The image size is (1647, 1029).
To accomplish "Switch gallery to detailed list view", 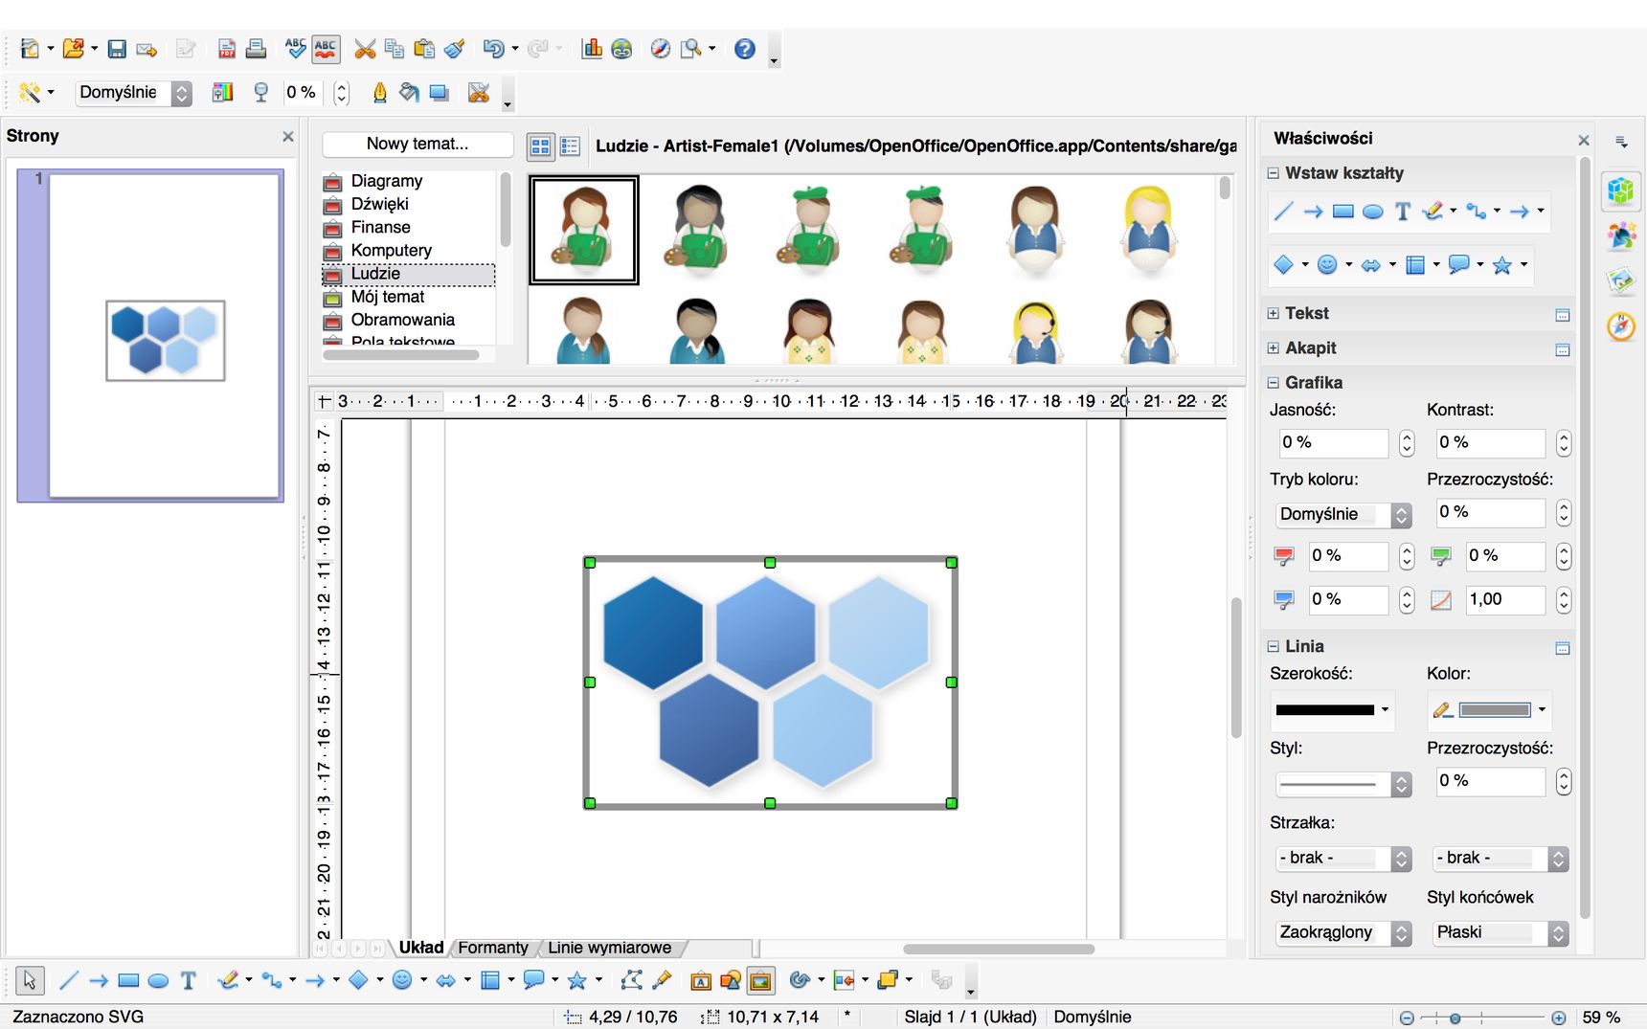I will point(570,145).
